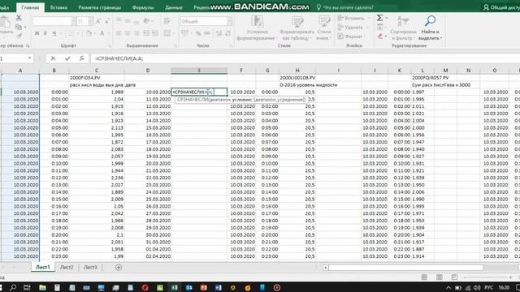
Task: Click the comma style (000) icon
Action: tap(207, 33)
